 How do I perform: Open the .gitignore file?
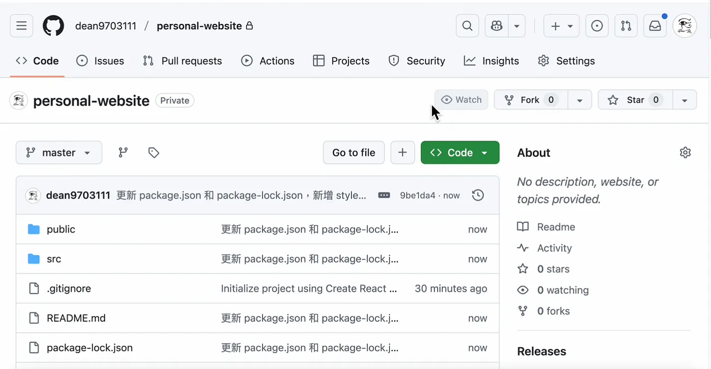[69, 289]
